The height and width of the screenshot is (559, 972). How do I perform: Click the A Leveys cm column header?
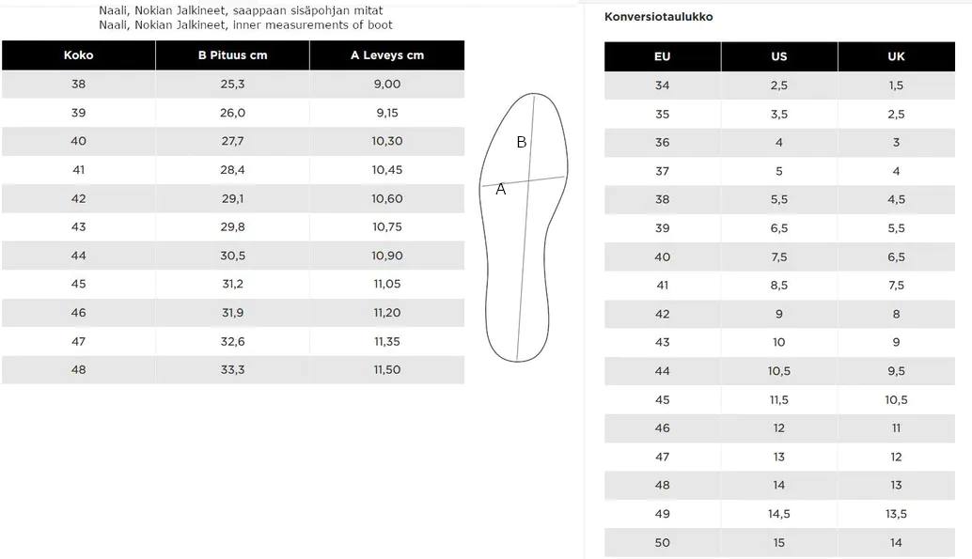click(386, 55)
